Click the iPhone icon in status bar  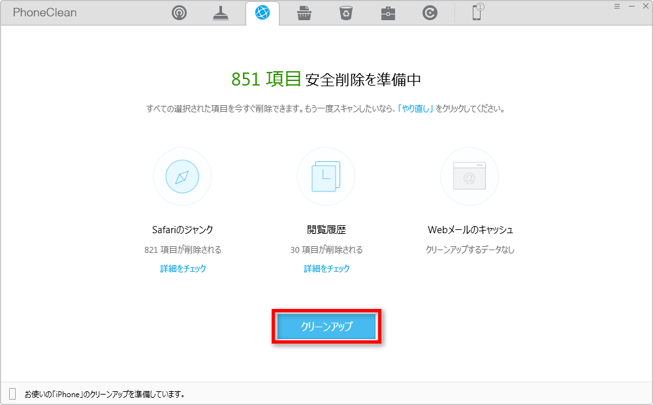(12, 394)
